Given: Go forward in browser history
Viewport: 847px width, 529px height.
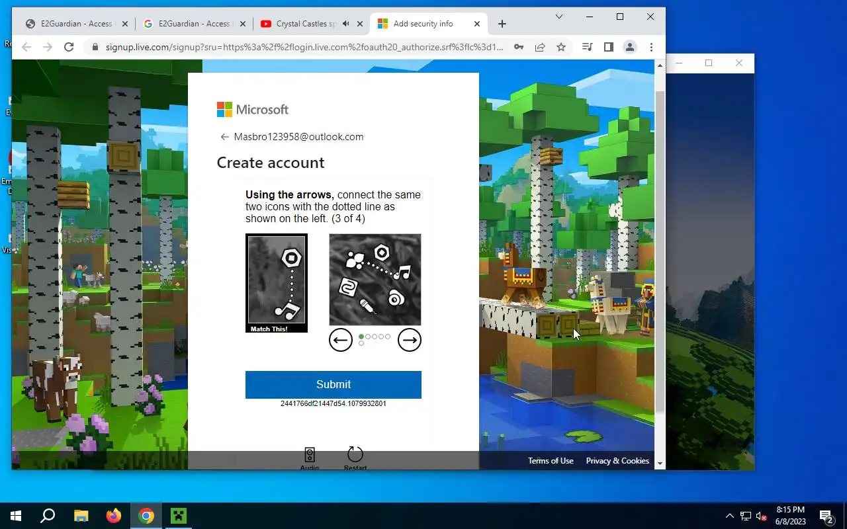Looking at the screenshot, I should click(x=48, y=47).
